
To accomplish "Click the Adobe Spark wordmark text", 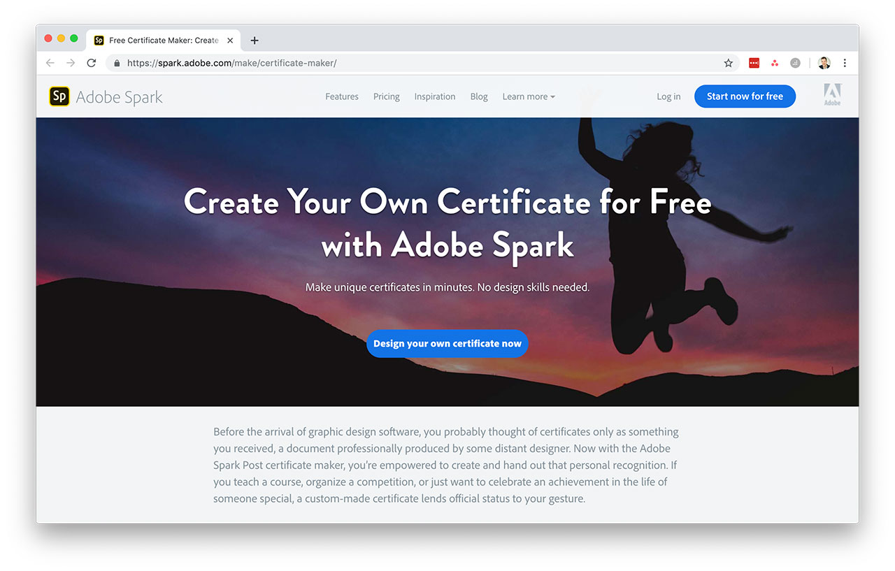I will (x=120, y=97).
